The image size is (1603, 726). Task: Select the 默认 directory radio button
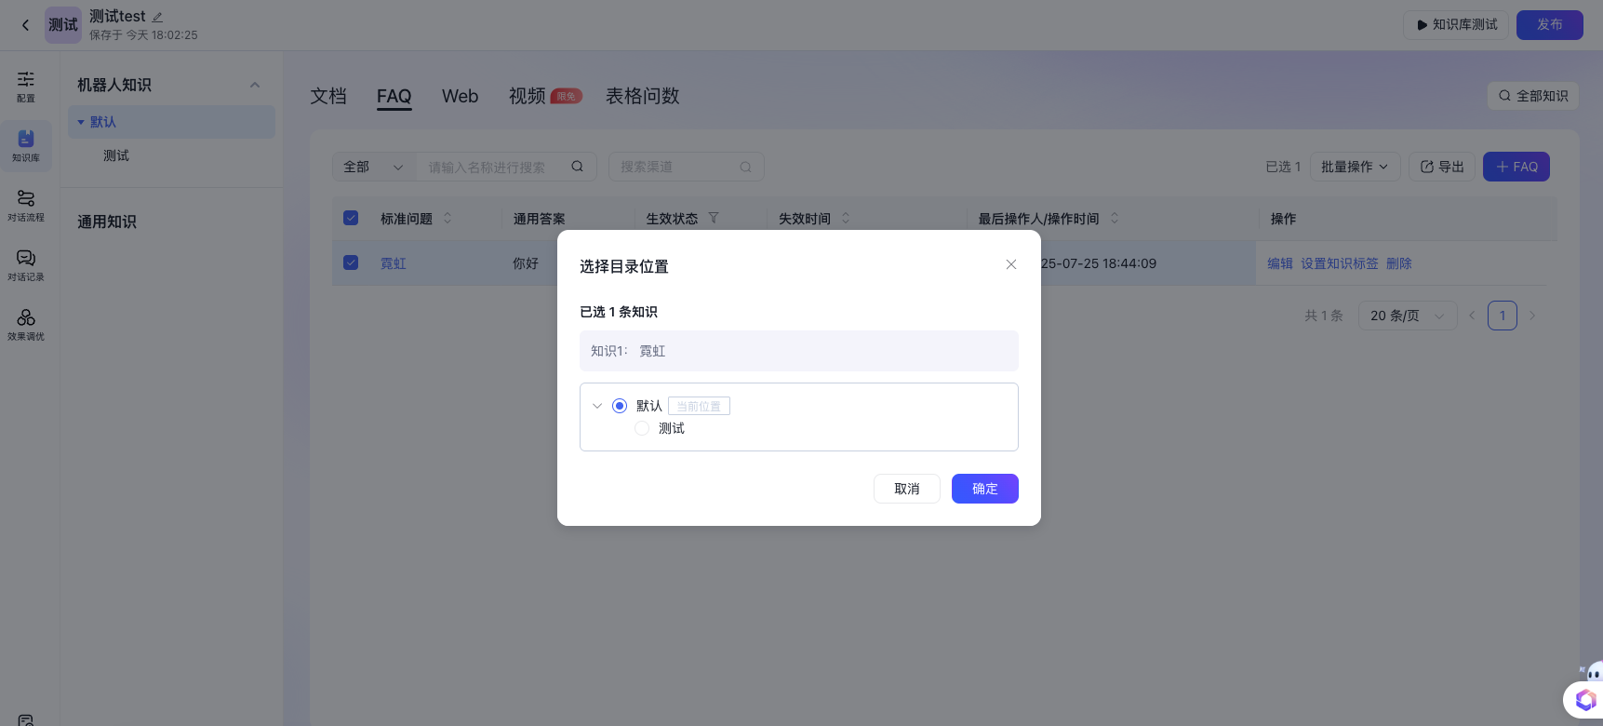tap(620, 406)
